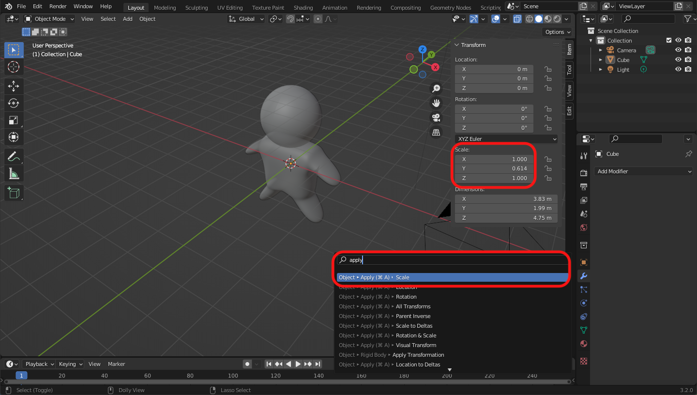697x395 pixels.
Task: Jump to the last frame
Action: click(318, 364)
